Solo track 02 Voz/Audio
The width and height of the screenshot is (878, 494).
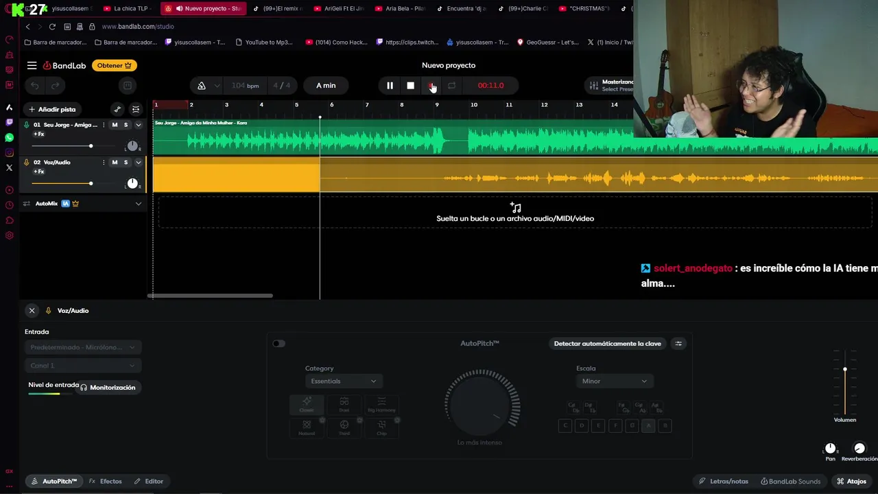pos(126,163)
